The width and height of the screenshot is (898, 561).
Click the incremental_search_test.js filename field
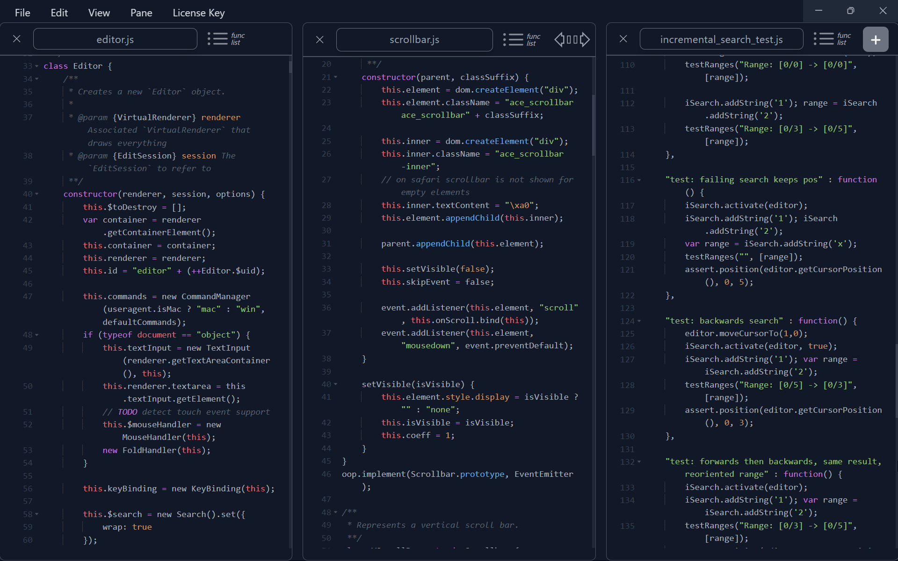tap(722, 39)
